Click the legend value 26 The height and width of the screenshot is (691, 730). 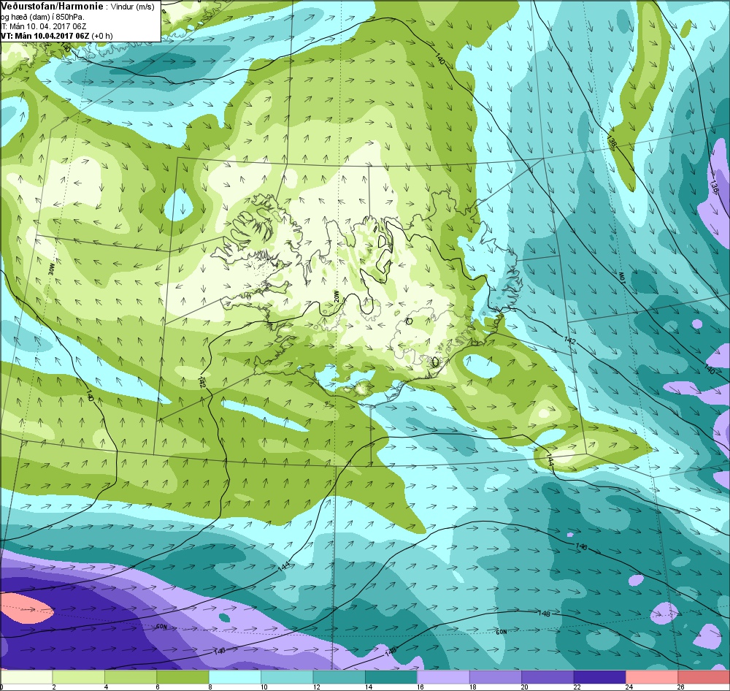click(x=680, y=687)
